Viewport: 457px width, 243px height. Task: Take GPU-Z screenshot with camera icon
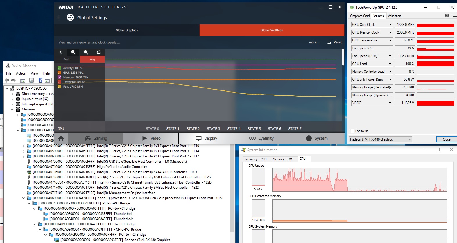click(447, 15)
